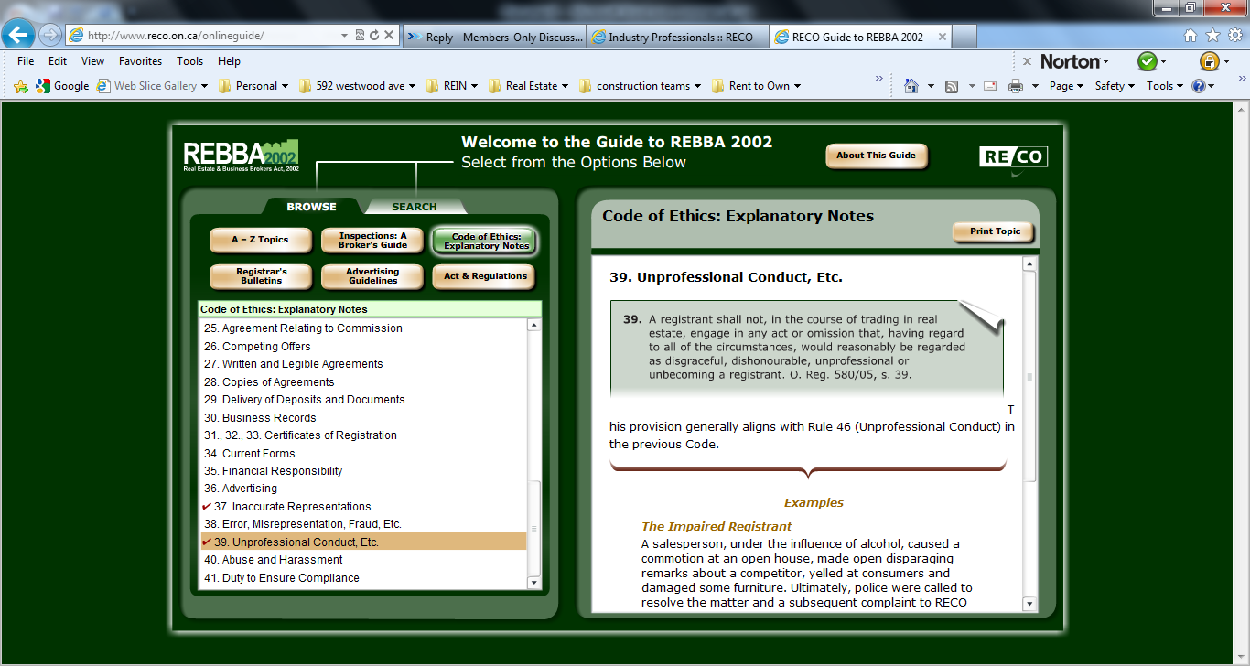The height and width of the screenshot is (666, 1250).
Task: Click the RSS feeds icon in command bar
Action: 952,86
